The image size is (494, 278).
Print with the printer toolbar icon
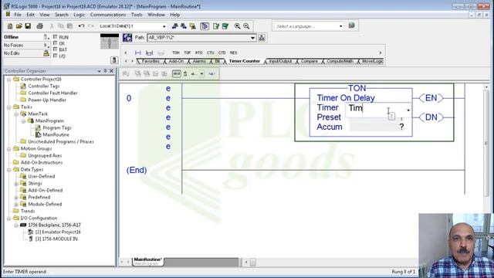click(39, 26)
